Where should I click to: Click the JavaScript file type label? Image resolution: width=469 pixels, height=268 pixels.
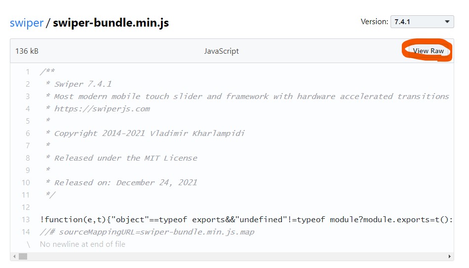tap(222, 51)
